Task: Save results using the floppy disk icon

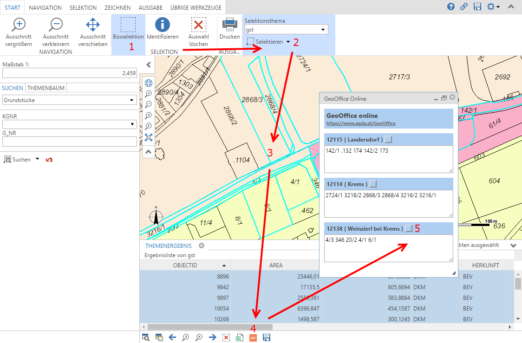Action: coord(266,337)
